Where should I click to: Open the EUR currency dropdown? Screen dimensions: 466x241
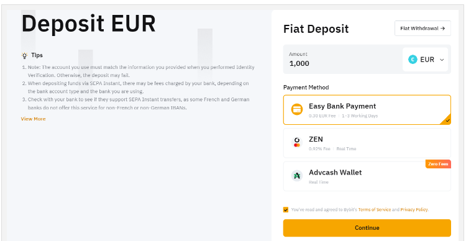(x=425, y=60)
